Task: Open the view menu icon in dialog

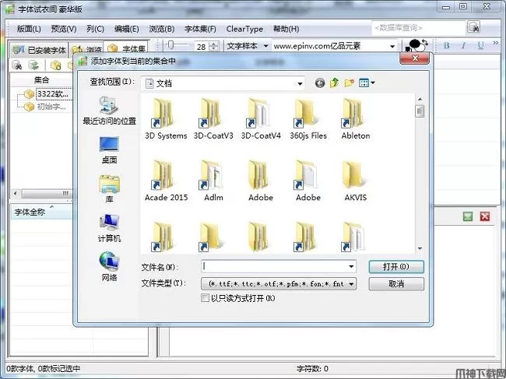Action: click(367, 83)
